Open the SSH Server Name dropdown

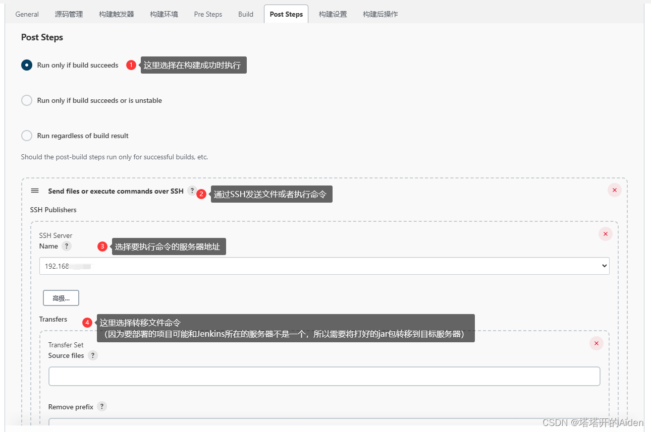pyautogui.click(x=324, y=266)
